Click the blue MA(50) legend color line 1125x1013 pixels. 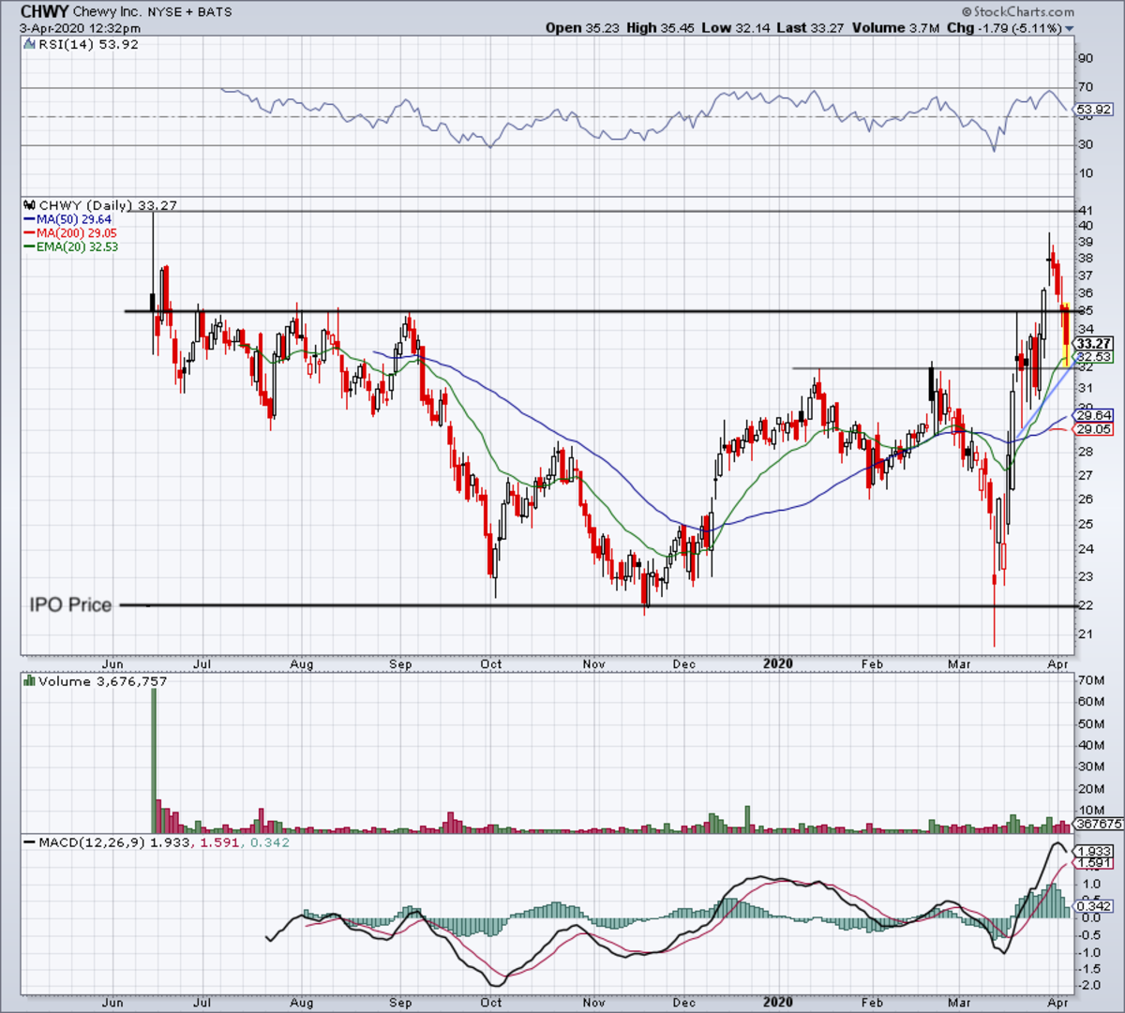point(30,219)
